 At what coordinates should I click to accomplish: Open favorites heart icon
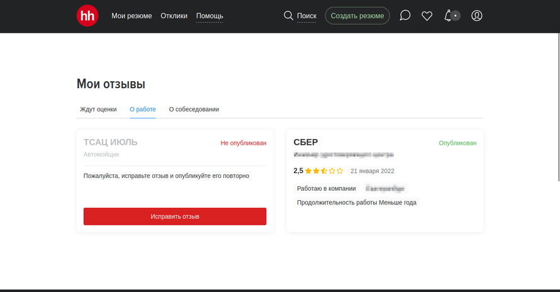[x=427, y=16]
